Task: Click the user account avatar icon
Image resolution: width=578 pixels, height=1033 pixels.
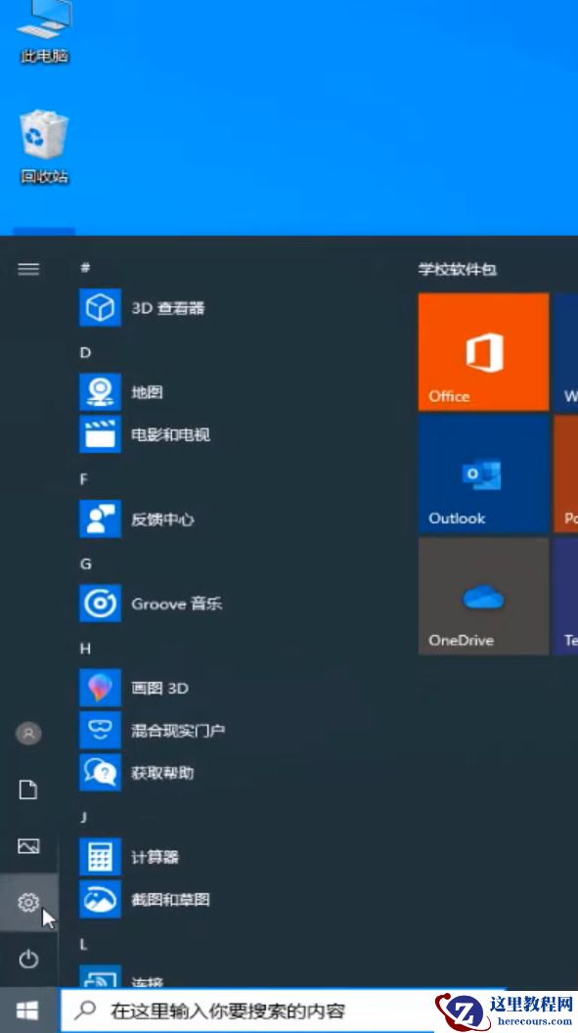Action: tap(28, 734)
